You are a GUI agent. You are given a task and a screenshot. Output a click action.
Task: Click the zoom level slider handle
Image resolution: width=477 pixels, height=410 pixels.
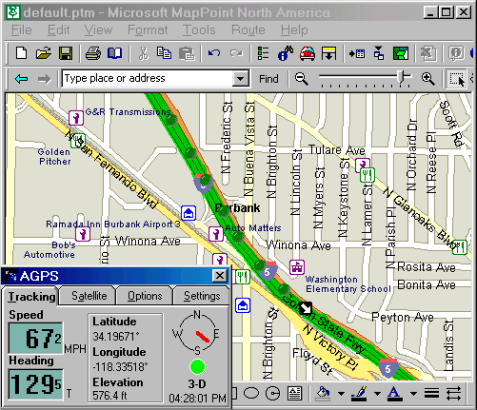(402, 77)
